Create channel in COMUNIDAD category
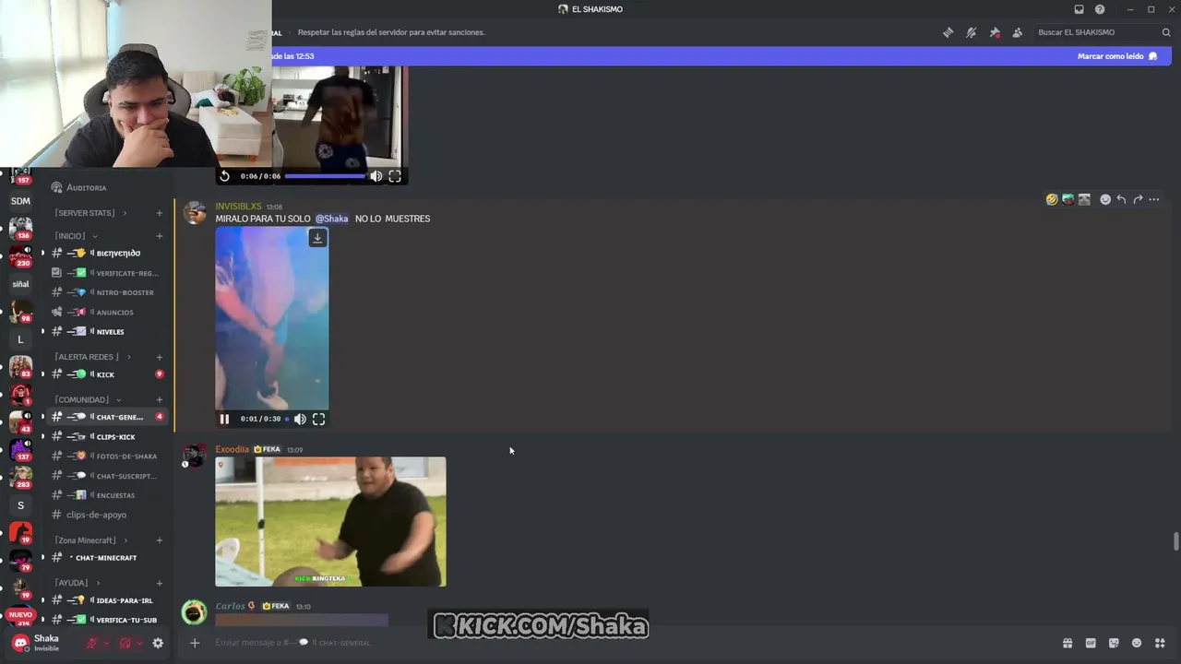The image size is (1181, 664). (x=159, y=399)
